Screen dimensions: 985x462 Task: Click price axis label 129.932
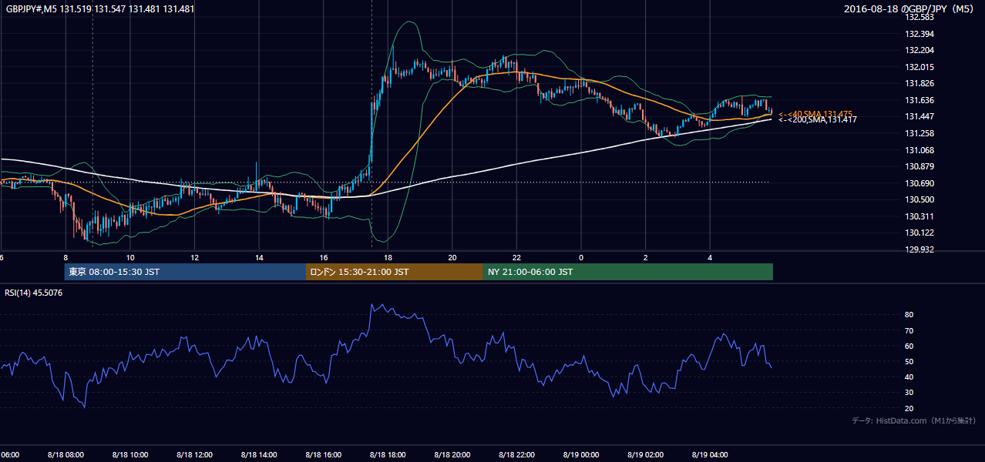click(918, 249)
